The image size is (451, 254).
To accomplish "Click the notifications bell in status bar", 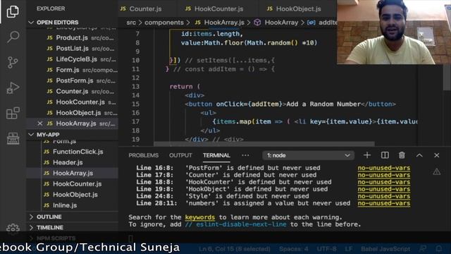I will tap(439, 248).
